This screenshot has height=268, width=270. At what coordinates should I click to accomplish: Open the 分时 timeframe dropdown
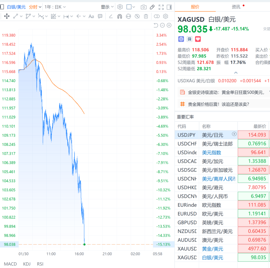(35, 7)
